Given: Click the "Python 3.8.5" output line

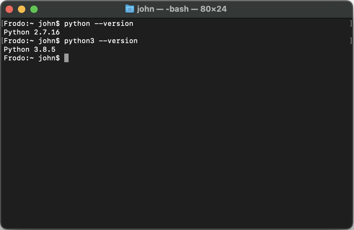Looking at the screenshot, I should [30, 50].
